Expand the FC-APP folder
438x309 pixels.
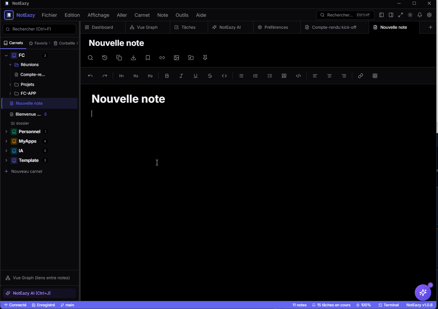[10, 93]
